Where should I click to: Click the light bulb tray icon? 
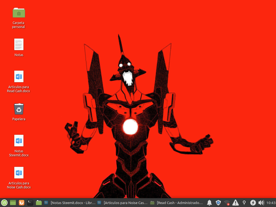(x=244, y=203)
